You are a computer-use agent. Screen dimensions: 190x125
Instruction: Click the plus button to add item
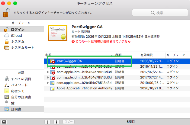(x=47, y=122)
